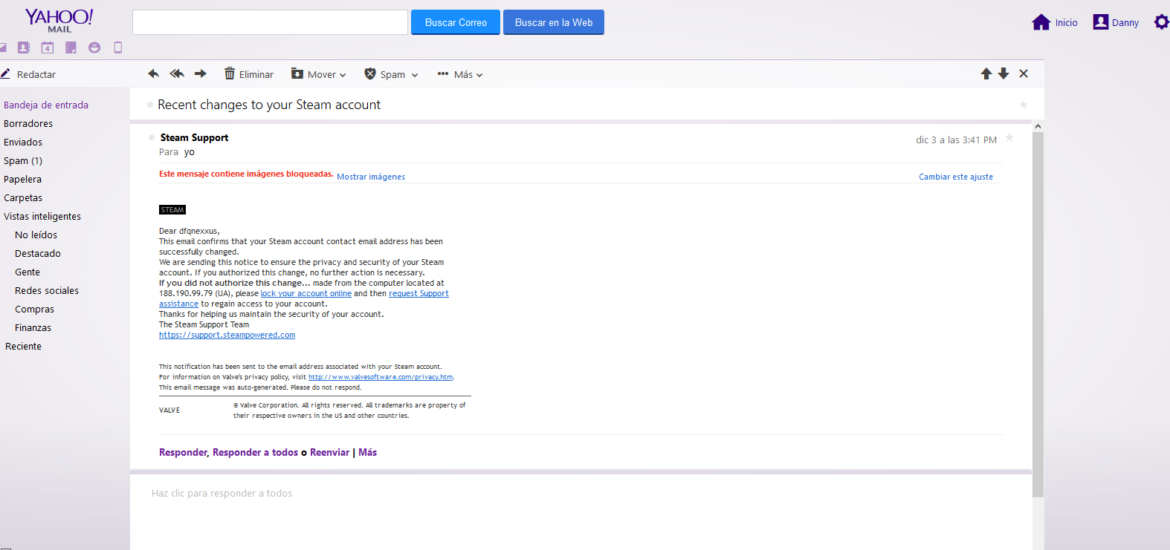Screen dimensions: 1170x550
Task: Expand the Reciente section
Action: pos(23,346)
